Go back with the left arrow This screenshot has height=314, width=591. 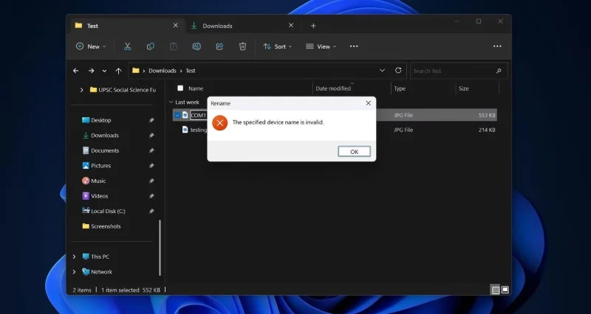[x=76, y=71]
